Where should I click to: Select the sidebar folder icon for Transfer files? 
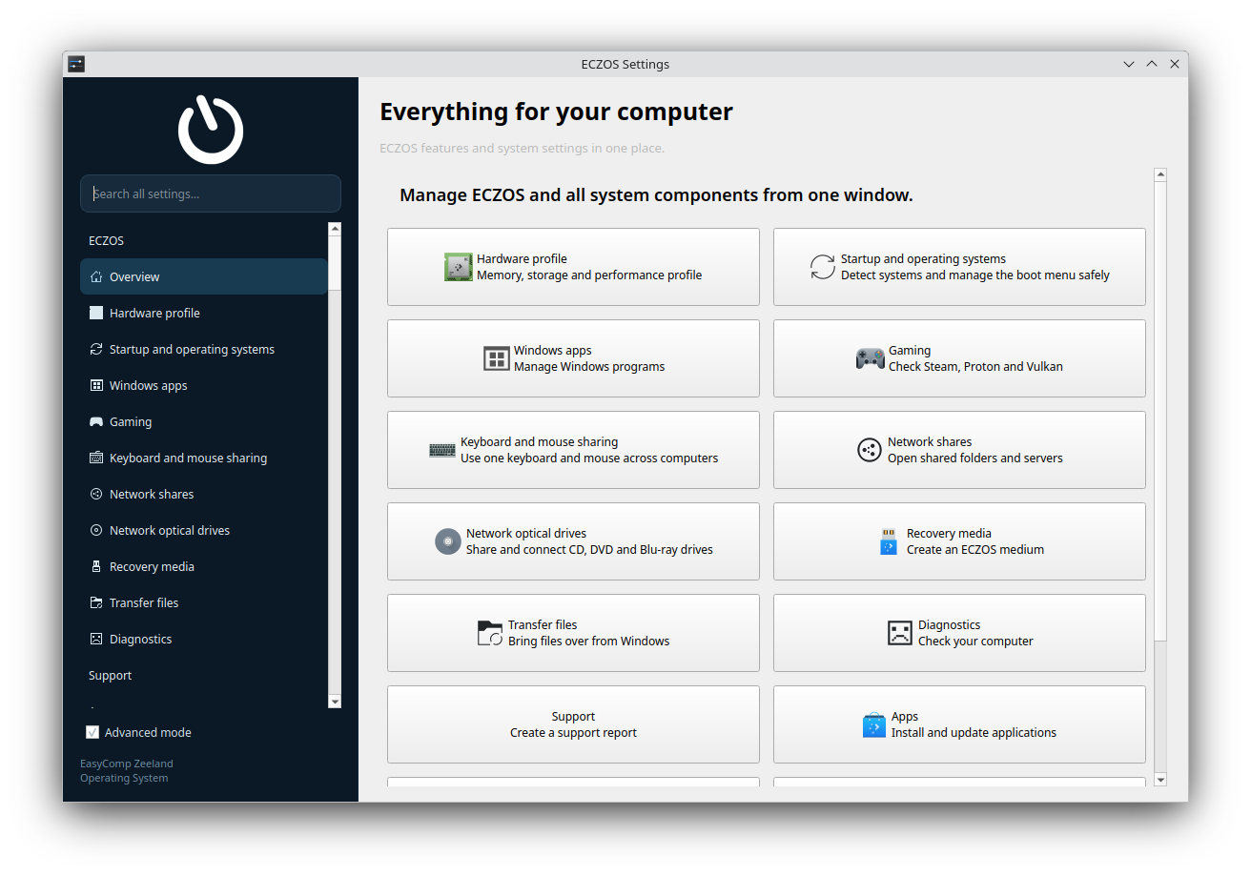coord(95,603)
